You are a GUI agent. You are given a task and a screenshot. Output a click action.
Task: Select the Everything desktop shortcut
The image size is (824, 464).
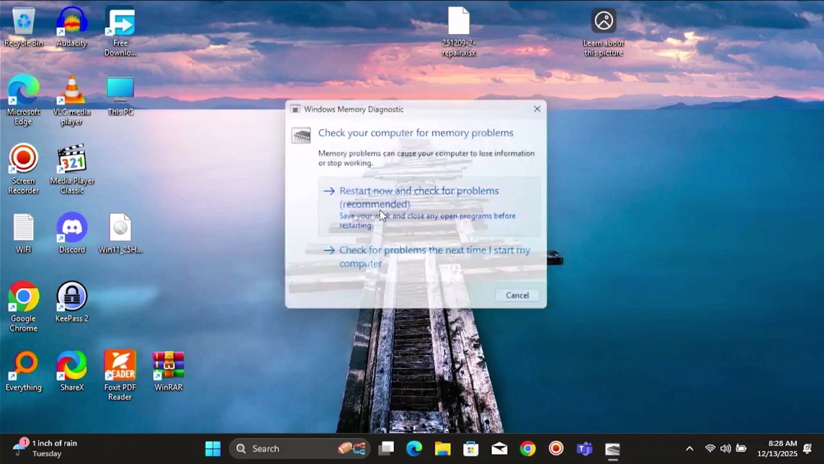(24, 371)
